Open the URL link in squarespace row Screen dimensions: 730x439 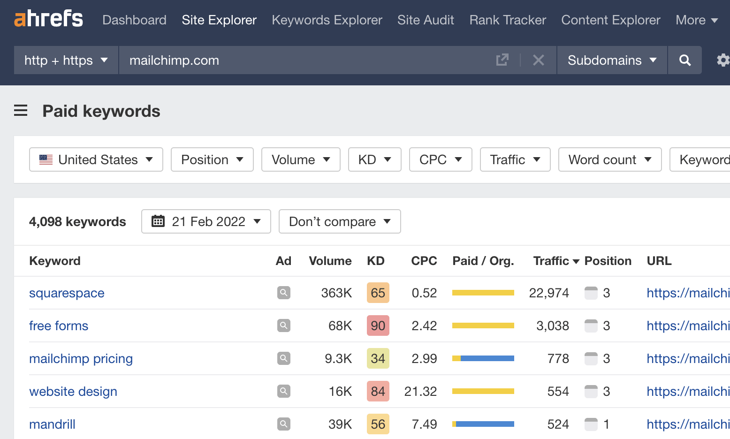coord(688,293)
